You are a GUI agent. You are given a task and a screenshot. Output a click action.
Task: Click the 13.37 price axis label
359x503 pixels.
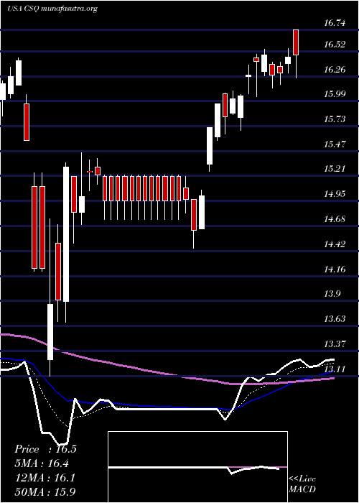tap(335, 344)
